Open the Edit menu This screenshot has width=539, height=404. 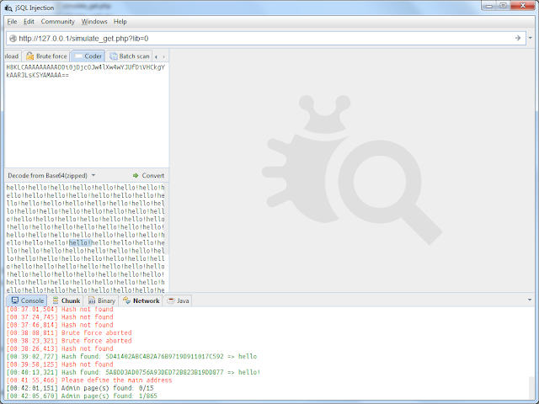(x=29, y=21)
